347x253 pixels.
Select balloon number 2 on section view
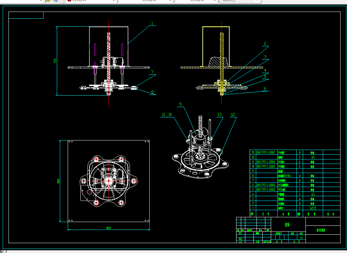[x=265, y=44]
